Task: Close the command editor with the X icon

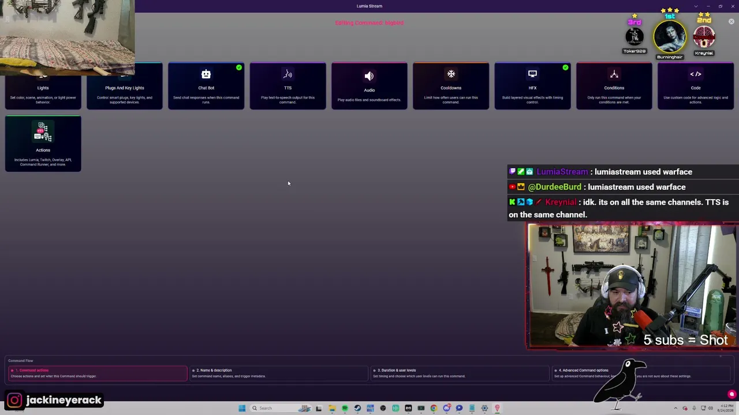Action: [x=731, y=22]
